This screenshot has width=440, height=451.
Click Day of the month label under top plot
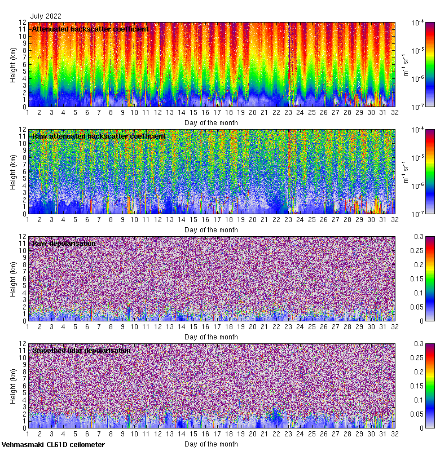pyautogui.click(x=211, y=122)
